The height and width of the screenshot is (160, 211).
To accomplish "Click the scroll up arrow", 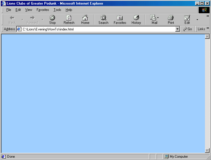I will [207, 36].
